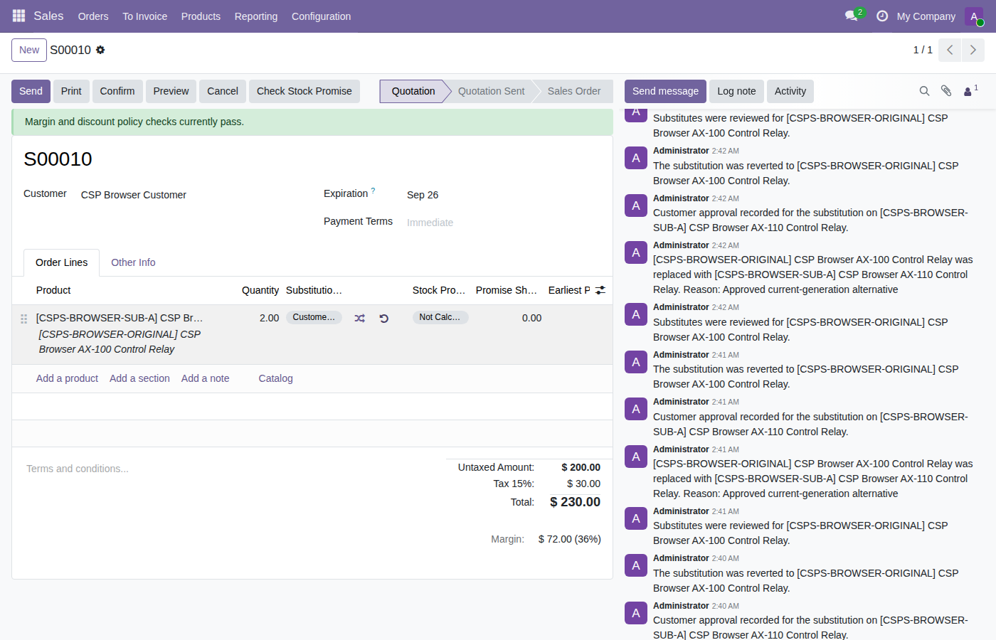The image size is (996, 640).
Task: Open the conversations messages icon
Action: [852, 16]
